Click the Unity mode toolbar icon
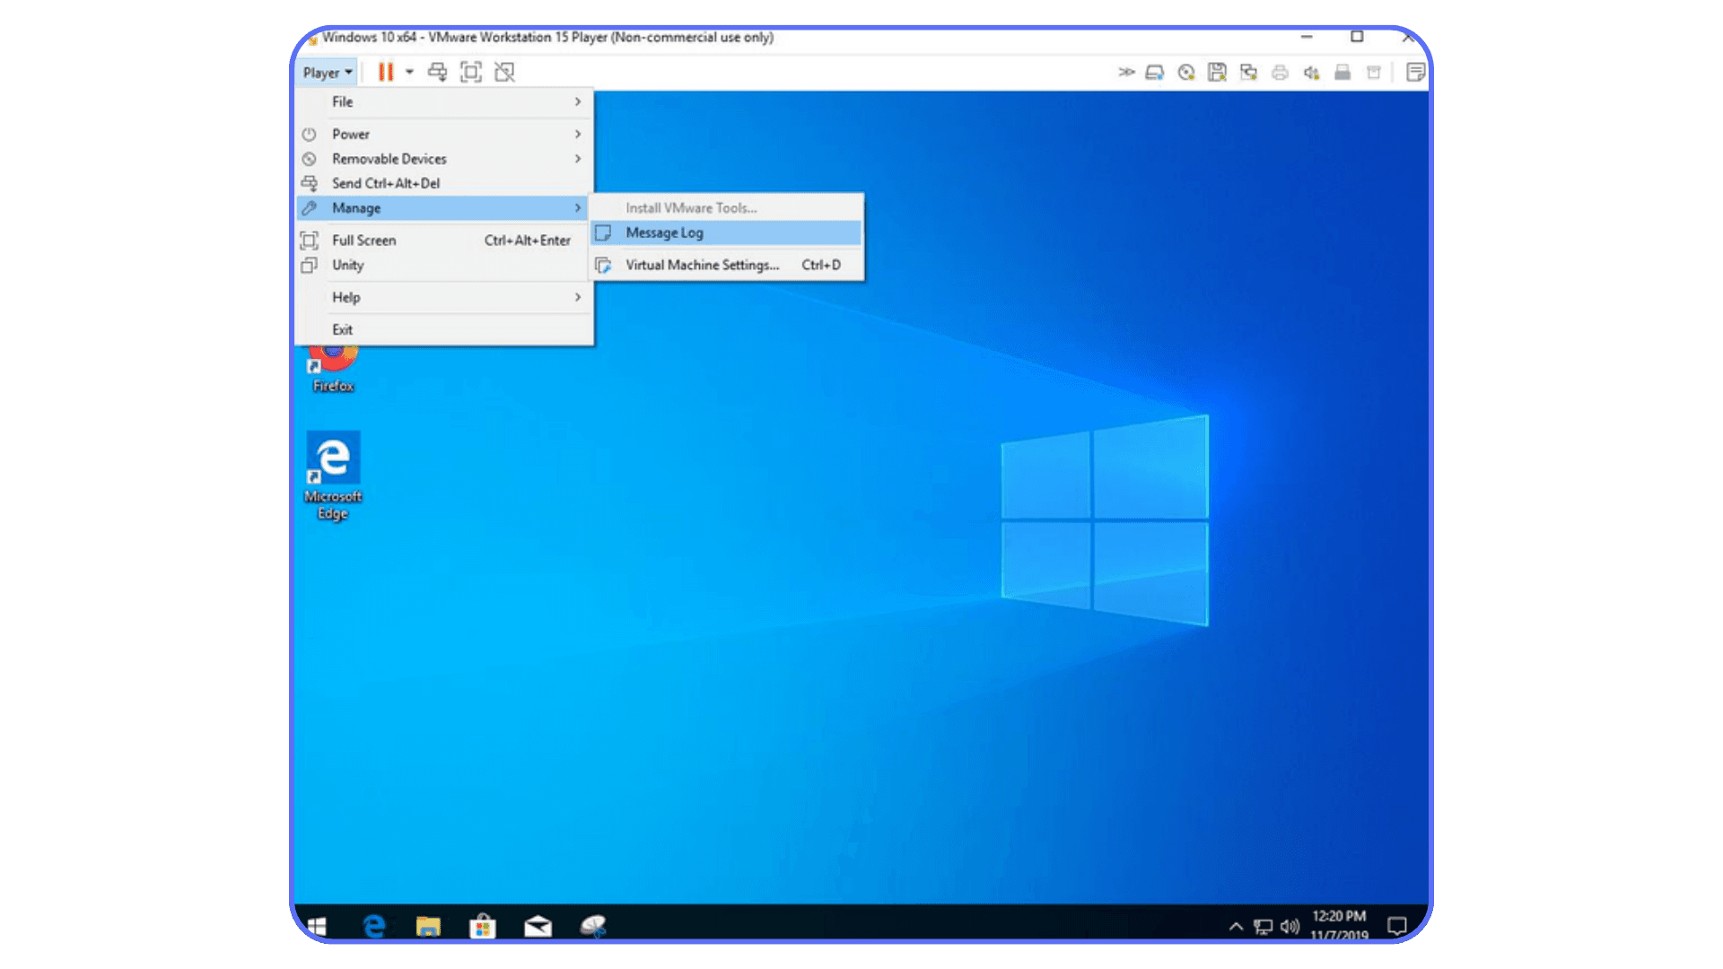 click(x=504, y=72)
